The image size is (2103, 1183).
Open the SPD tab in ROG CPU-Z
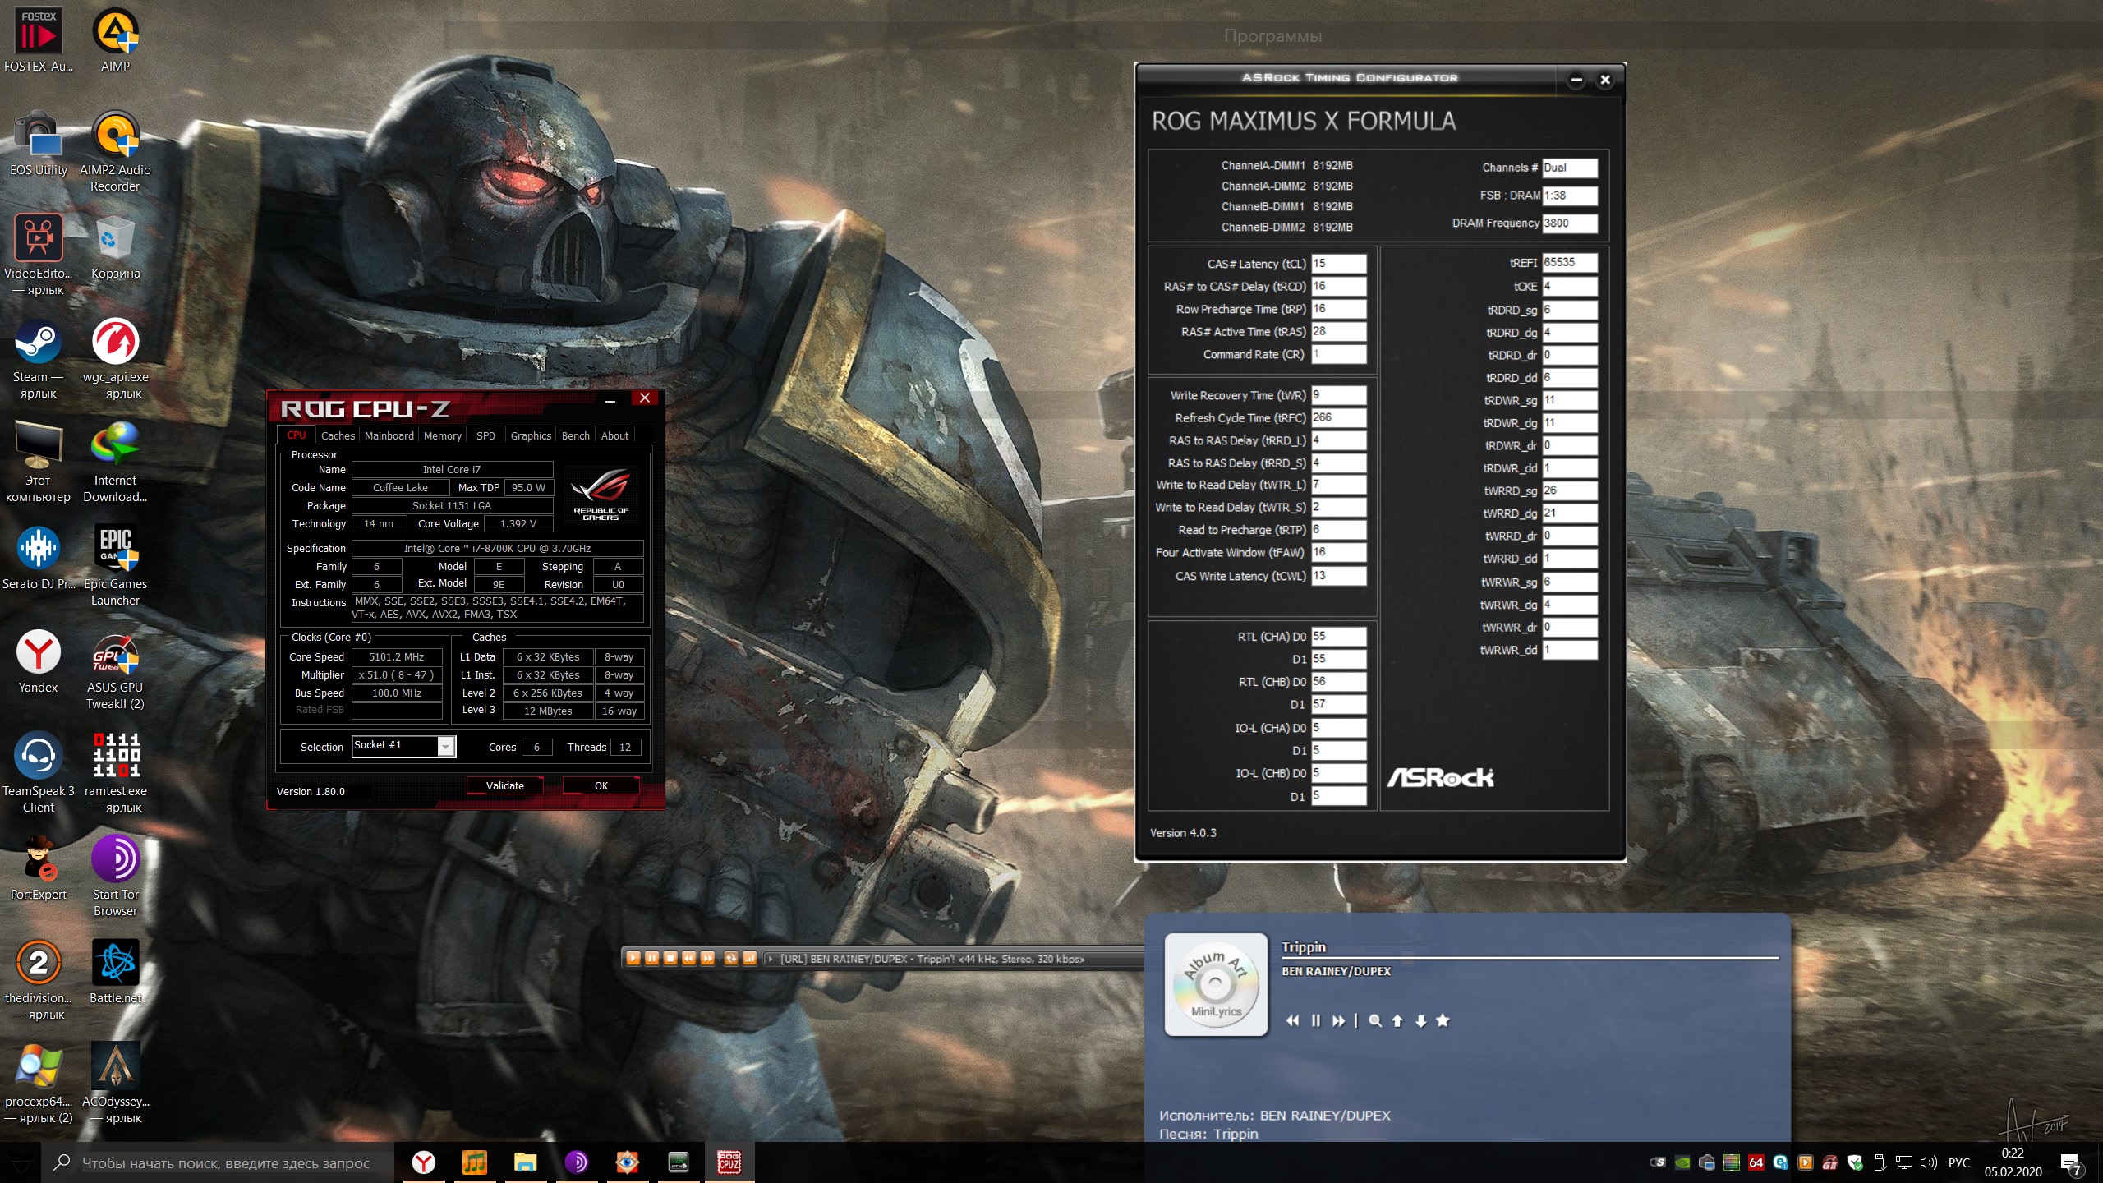point(485,435)
